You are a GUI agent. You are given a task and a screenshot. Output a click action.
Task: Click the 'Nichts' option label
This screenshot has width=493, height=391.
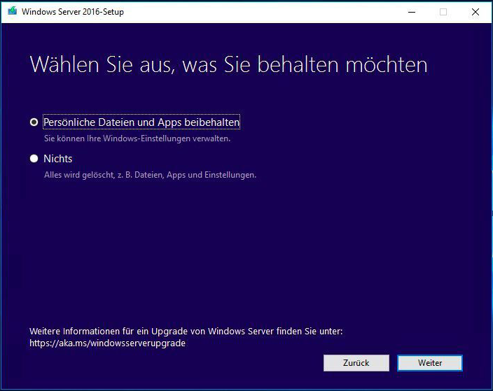click(58, 159)
